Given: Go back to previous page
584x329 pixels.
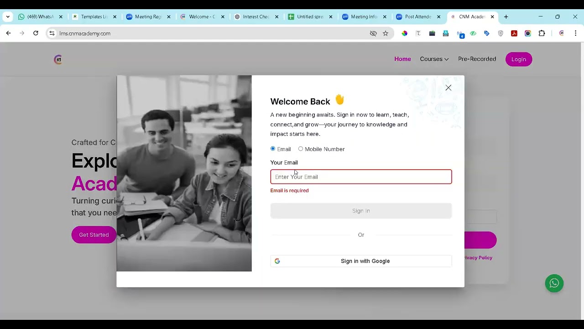Looking at the screenshot, I should click(8, 33).
